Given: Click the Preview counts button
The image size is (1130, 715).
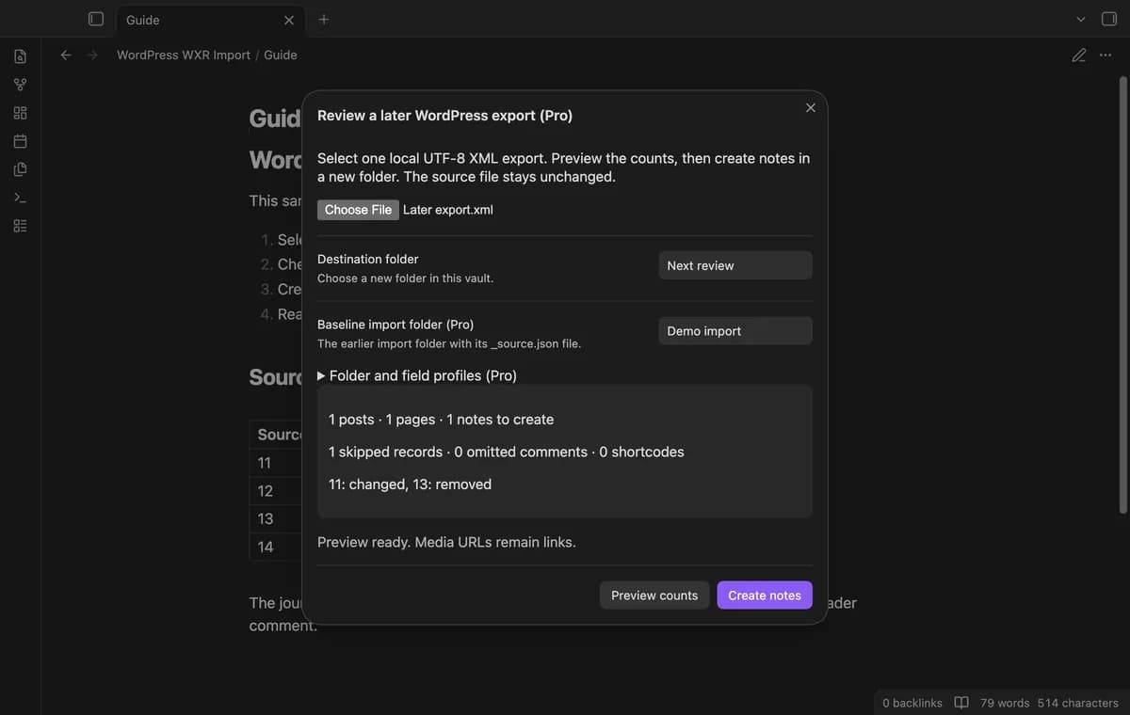Looking at the screenshot, I should pos(654,595).
